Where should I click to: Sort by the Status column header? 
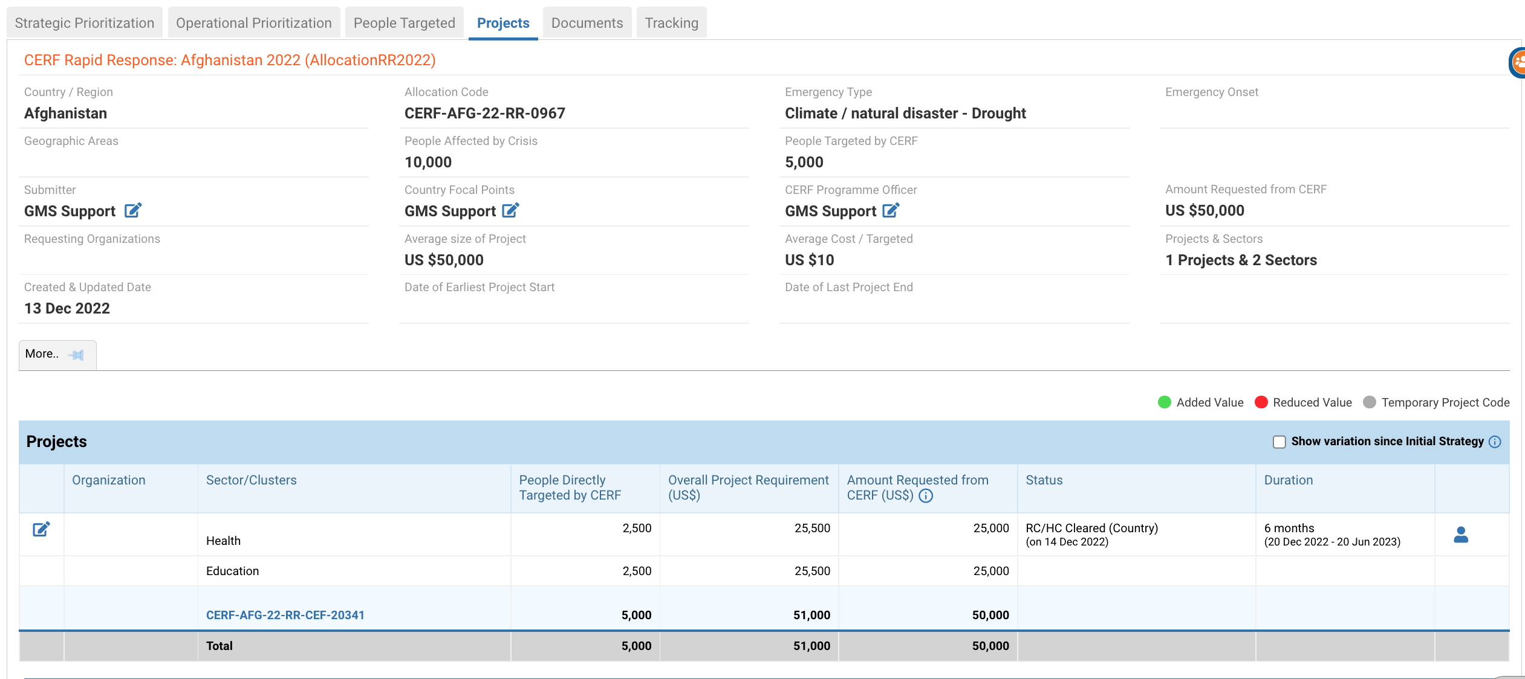click(1044, 480)
